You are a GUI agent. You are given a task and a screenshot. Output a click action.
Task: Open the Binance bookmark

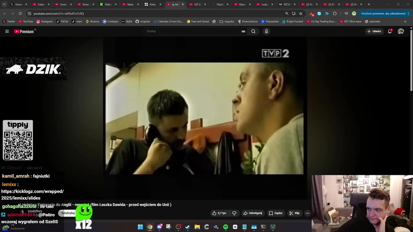point(92,21)
